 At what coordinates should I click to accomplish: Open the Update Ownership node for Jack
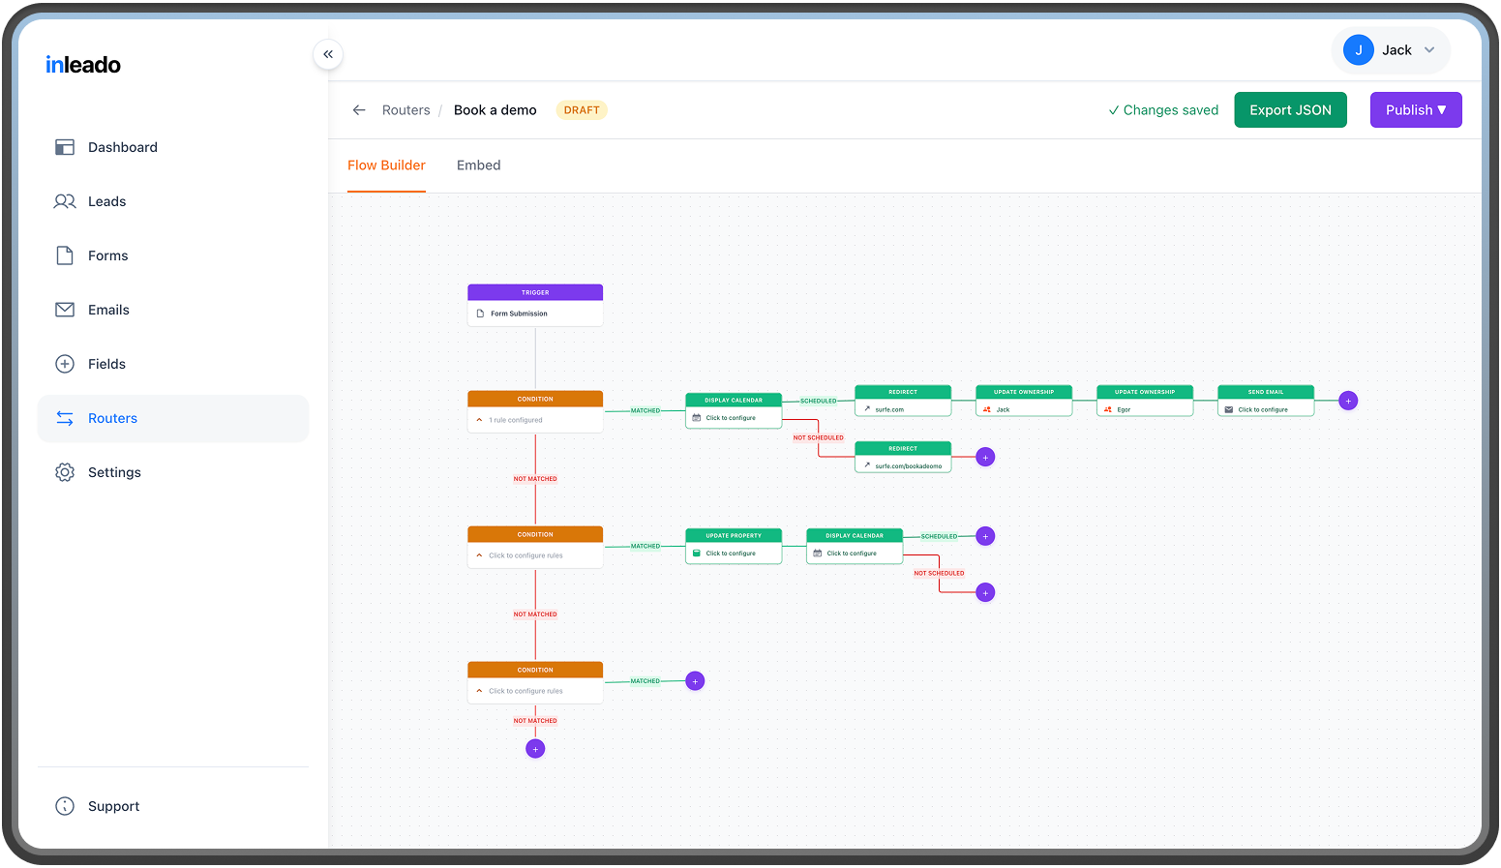click(1024, 401)
